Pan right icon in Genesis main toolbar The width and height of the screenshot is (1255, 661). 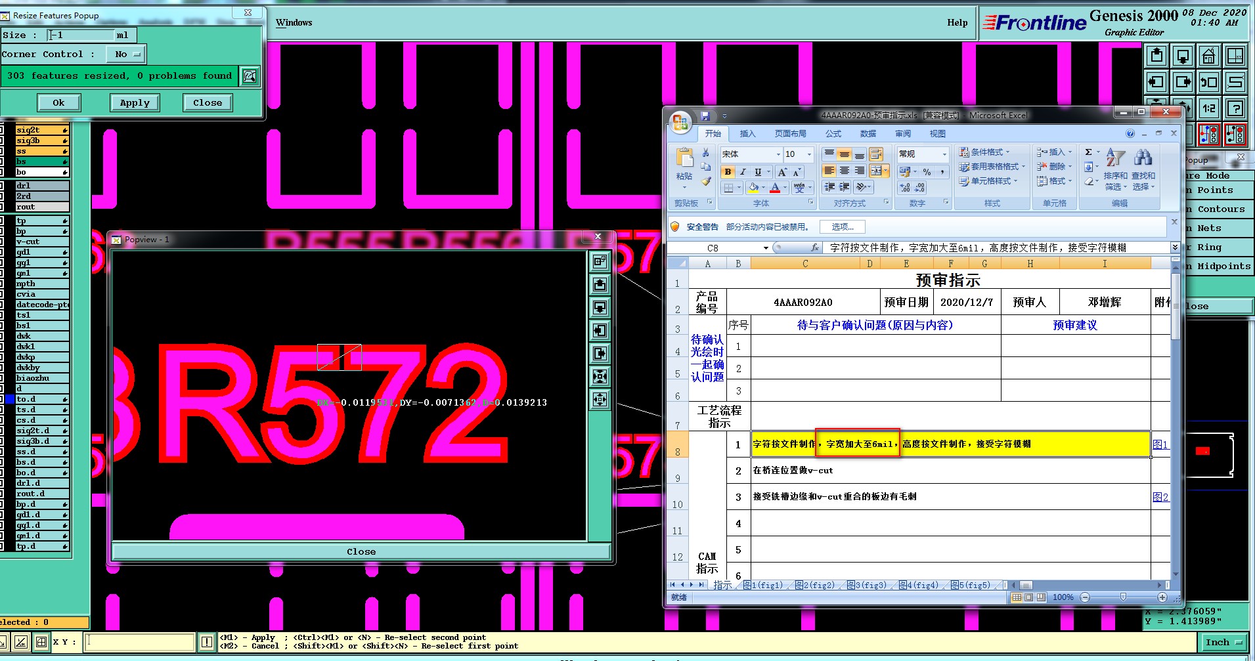click(1183, 82)
